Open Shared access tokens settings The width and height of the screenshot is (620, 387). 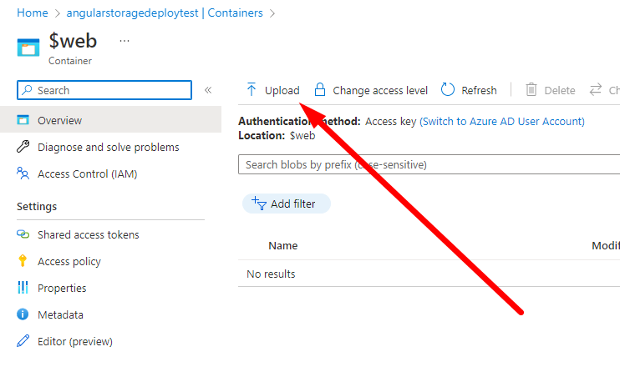(x=88, y=234)
